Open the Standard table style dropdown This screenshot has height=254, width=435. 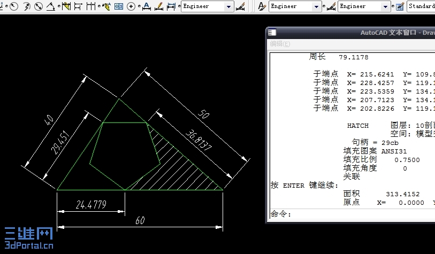tap(421, 6)
